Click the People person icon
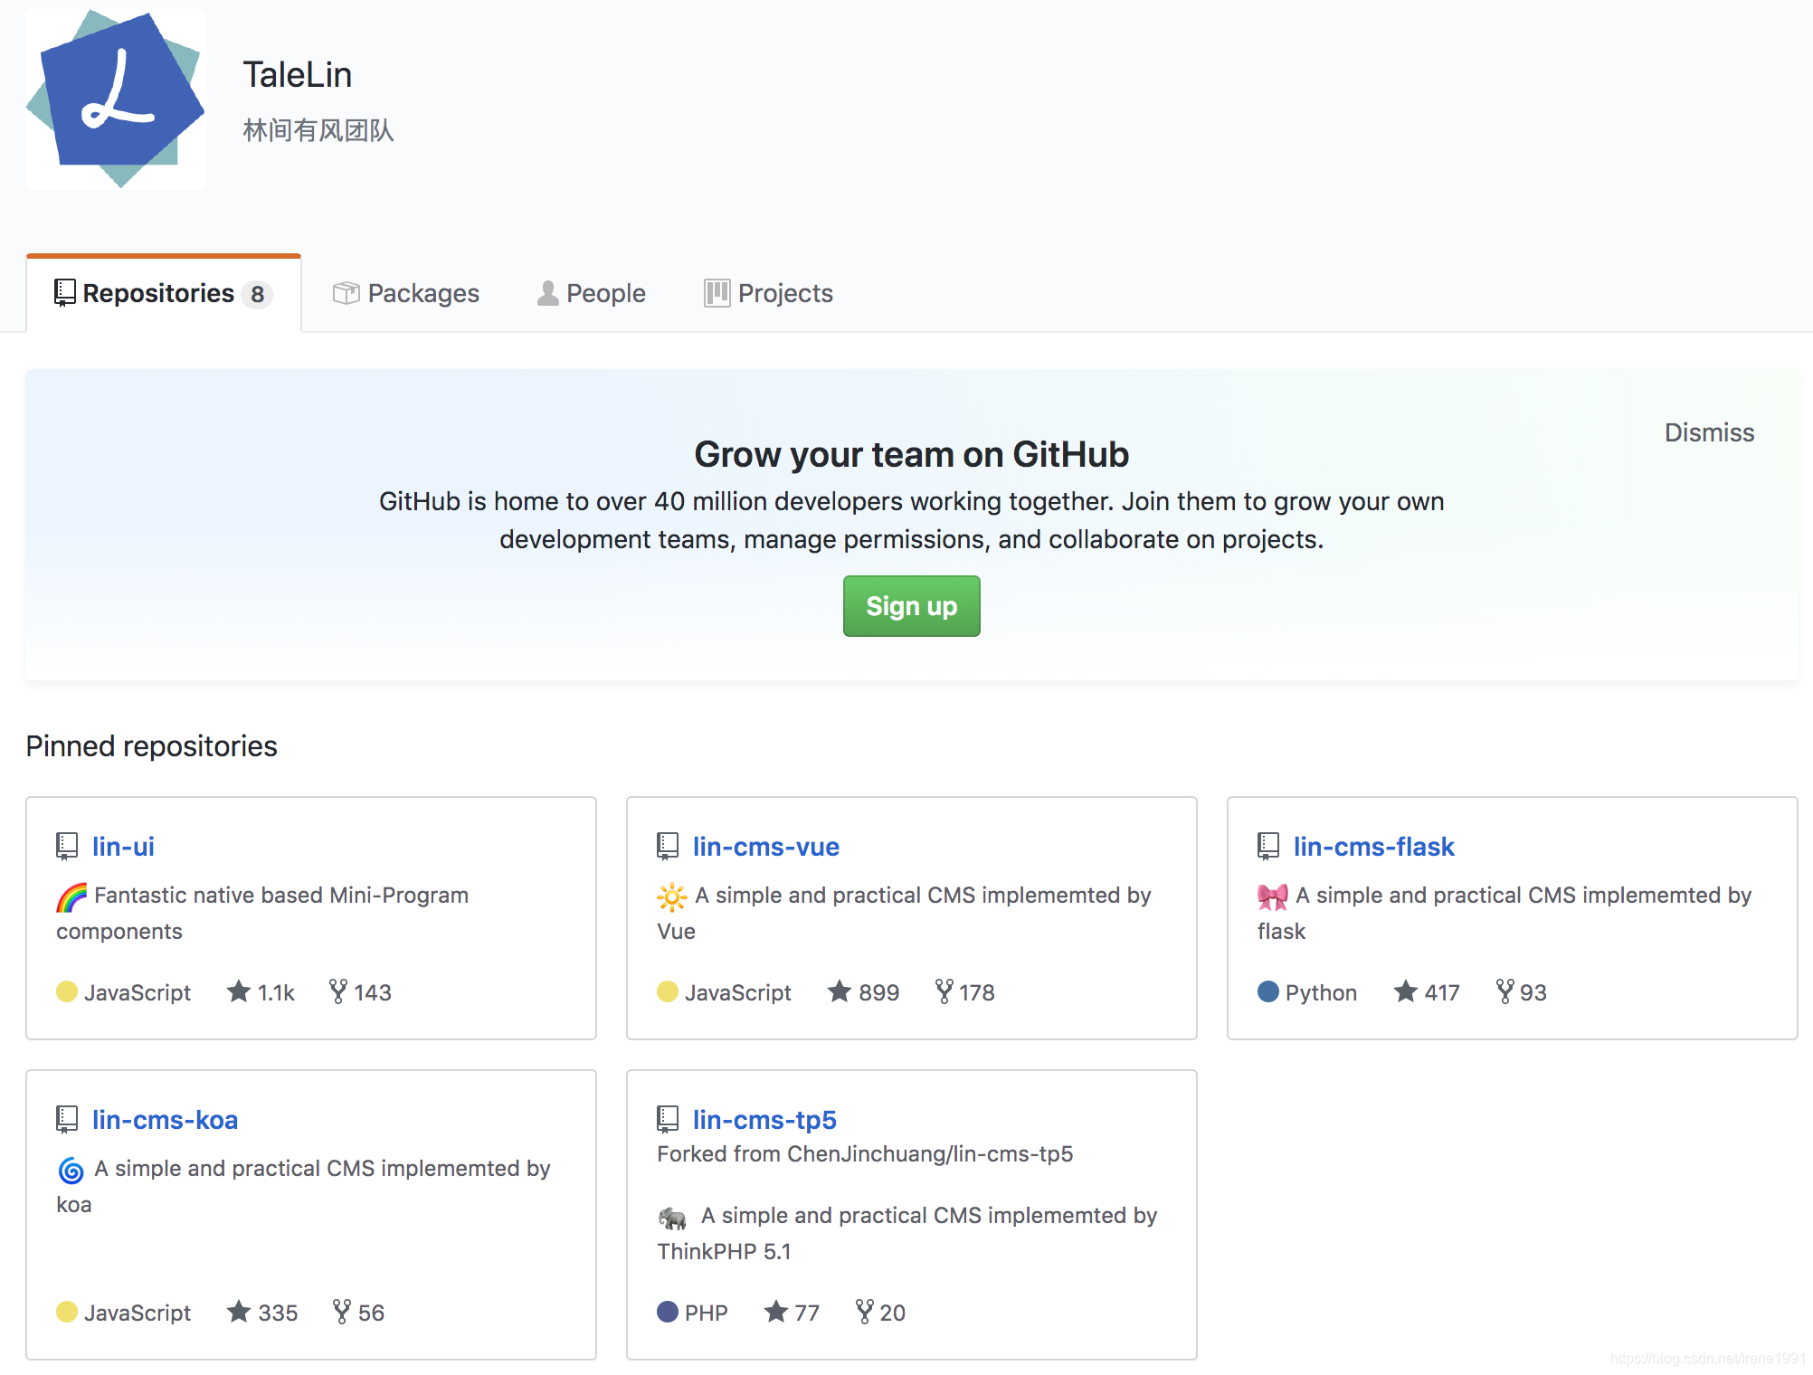 coord(547,293)
